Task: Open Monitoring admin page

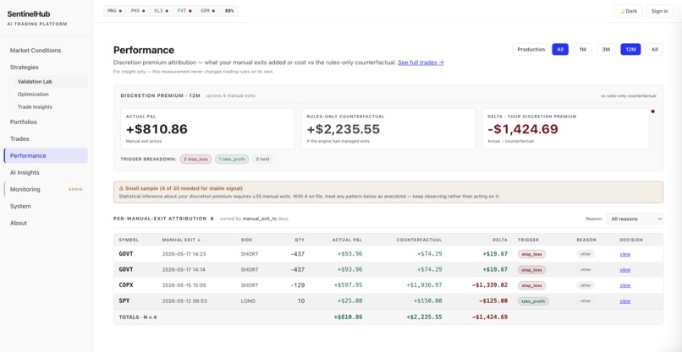Action: 46,189
